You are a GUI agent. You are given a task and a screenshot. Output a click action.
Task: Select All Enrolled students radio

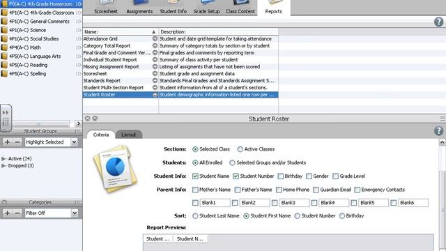[x=195, y=162]
